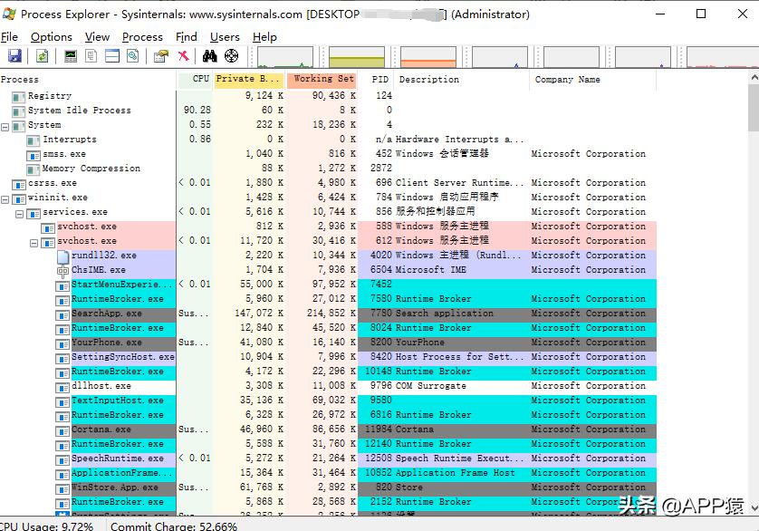The width and height of the screenshot is (759, 531).
Task: Click the Refresh Now toolbar icon
Action: coord(42,56)
